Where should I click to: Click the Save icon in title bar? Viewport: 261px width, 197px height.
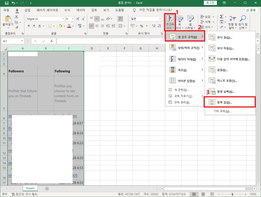[7, 3]
